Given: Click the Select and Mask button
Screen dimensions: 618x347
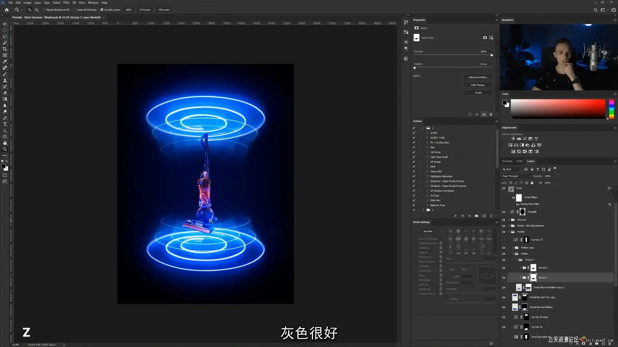Looking at the screenshot, I should pyautogui.click(x=478, y=77).
